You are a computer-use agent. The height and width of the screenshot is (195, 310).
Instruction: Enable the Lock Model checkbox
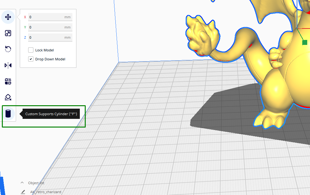point(31,50)
